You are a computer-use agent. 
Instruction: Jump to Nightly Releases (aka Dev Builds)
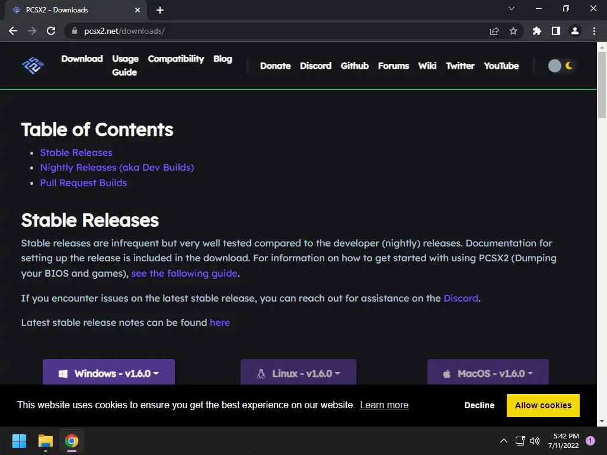[x=117, y=168]
